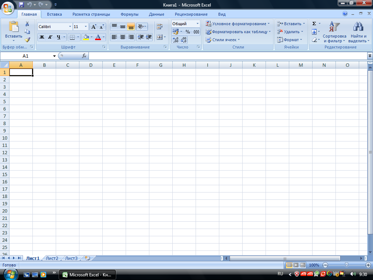Viewport: 373px width, 280px height.
Task: Open the Calibri font name dropdown
Action: (70, 26)
